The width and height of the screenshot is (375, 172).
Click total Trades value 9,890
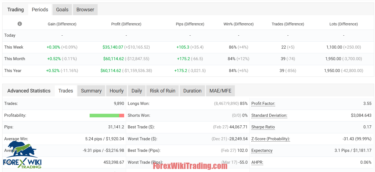119,104
